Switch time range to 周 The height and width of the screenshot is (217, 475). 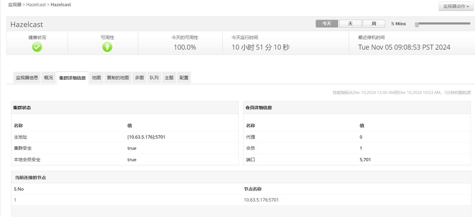(x=374, y=23)
